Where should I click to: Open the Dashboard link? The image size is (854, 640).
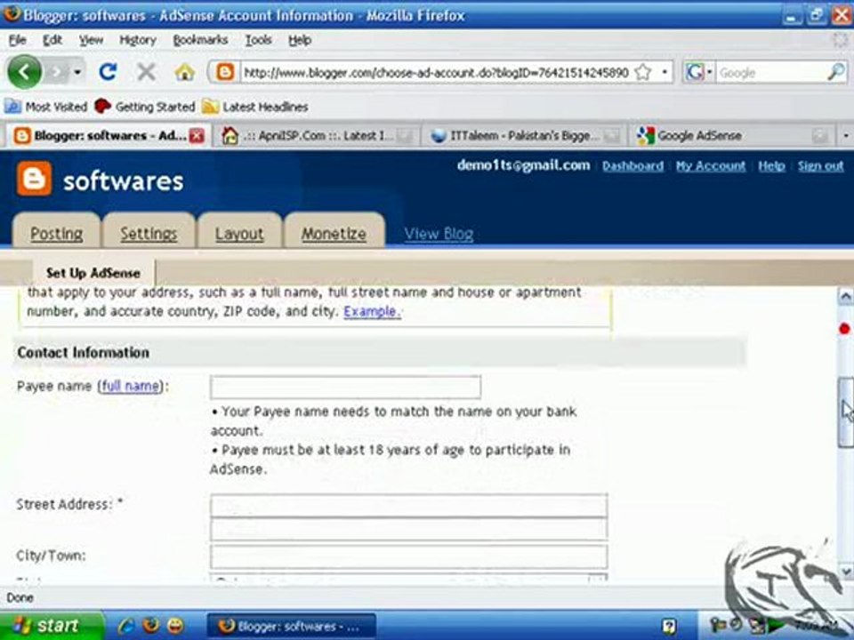tap(632, 166)
